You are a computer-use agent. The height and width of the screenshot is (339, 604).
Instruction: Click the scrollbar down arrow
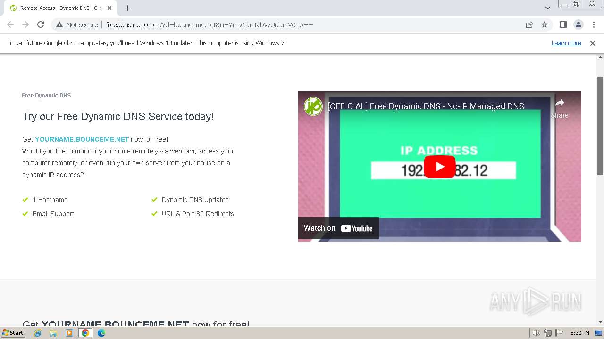click(600, 322)
